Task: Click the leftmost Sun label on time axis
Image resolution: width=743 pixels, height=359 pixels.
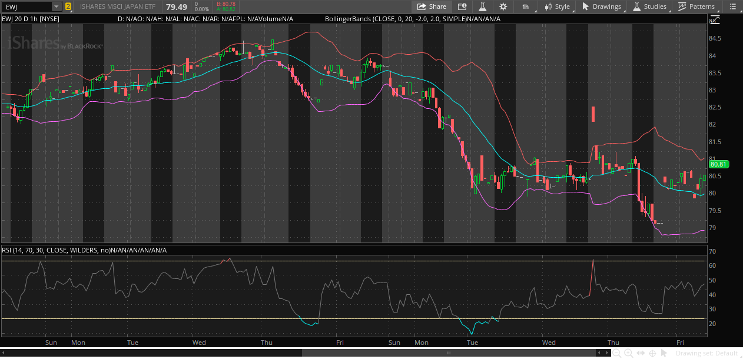Action: 51,343
